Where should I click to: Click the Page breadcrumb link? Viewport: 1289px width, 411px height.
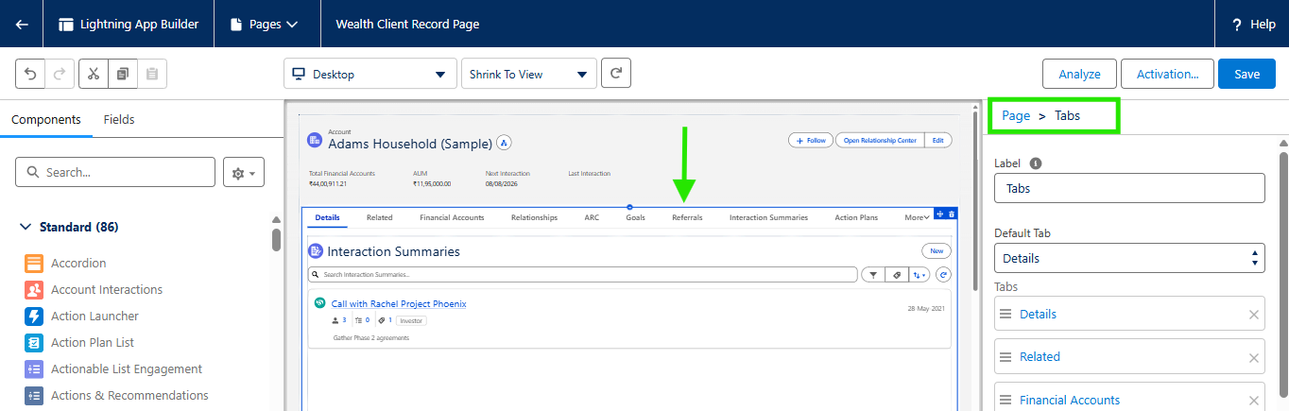1016,116
